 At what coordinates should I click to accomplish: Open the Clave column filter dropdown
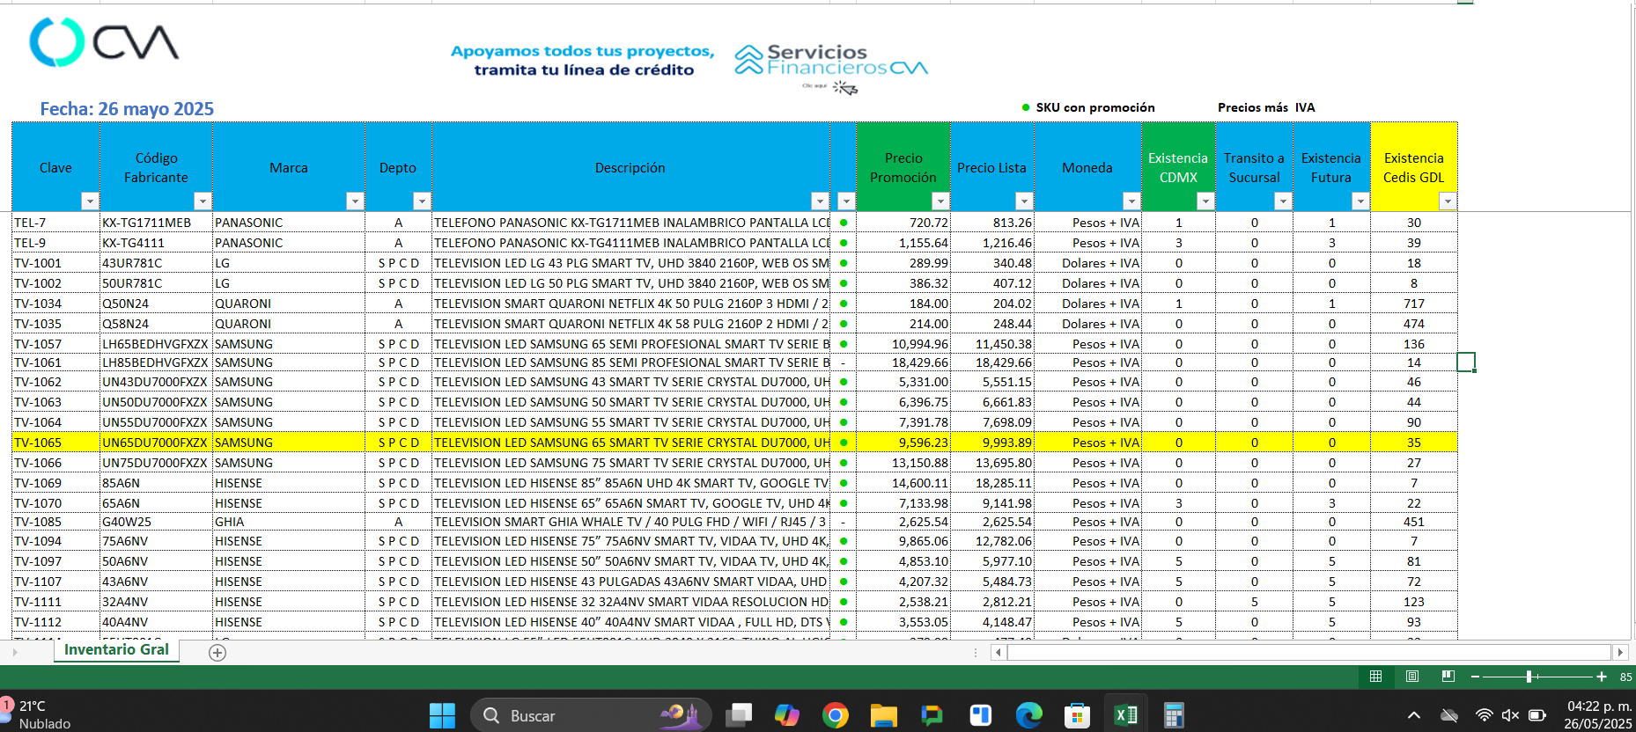coord(89,201)
